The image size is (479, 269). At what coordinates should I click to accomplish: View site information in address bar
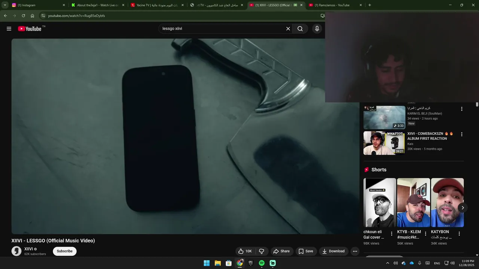(x=43, y=16)
